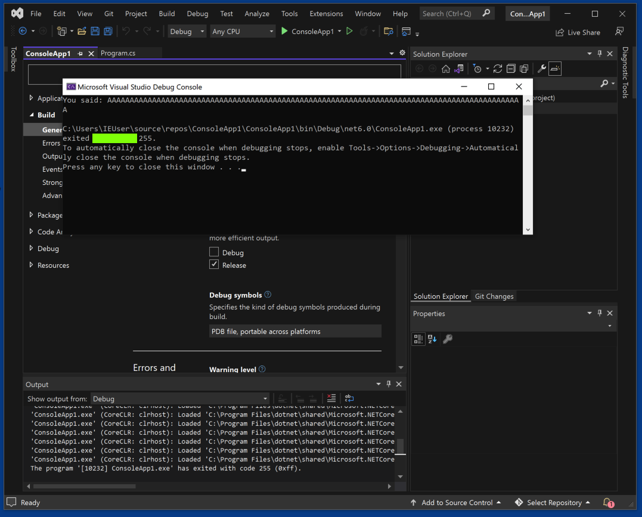Click the Save All toolbar icon

(108, 31)
